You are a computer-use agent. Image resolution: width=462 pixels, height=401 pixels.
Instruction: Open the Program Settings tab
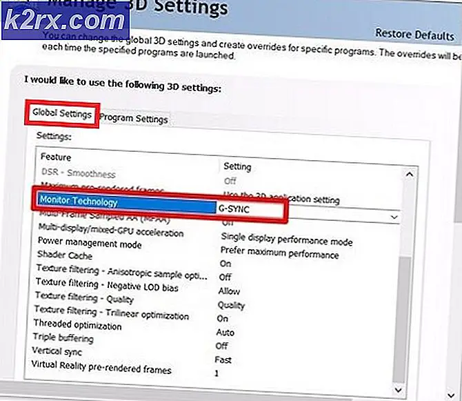pyautogui.click(x=134, y=119)
